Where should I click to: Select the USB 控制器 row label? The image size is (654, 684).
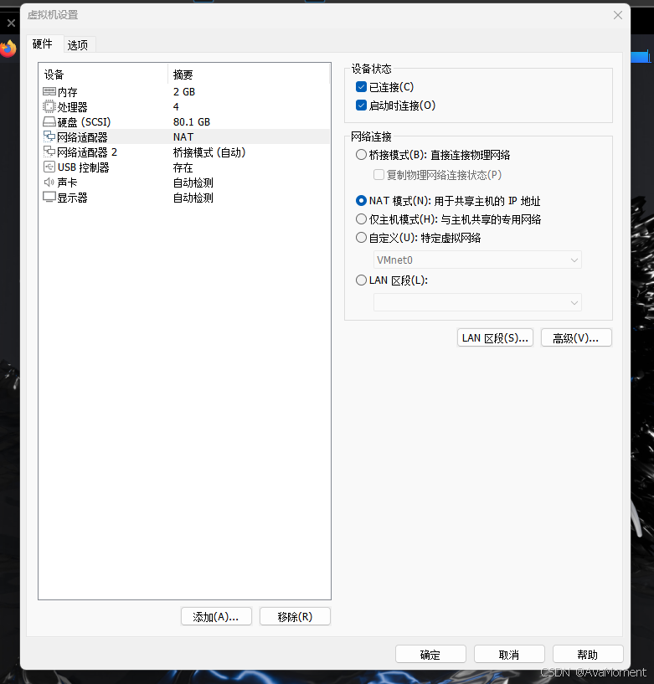tap(84, 167)
